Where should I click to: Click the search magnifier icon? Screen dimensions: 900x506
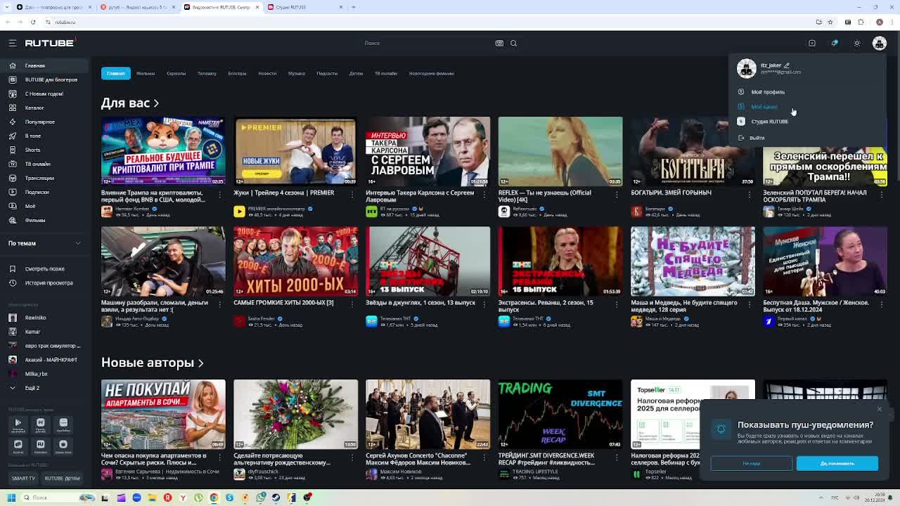tap(513, 43)
